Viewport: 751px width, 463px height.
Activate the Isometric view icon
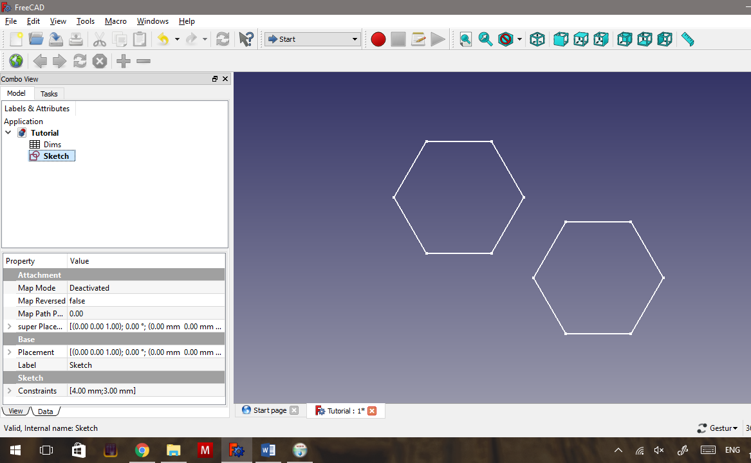pos(537,39)
